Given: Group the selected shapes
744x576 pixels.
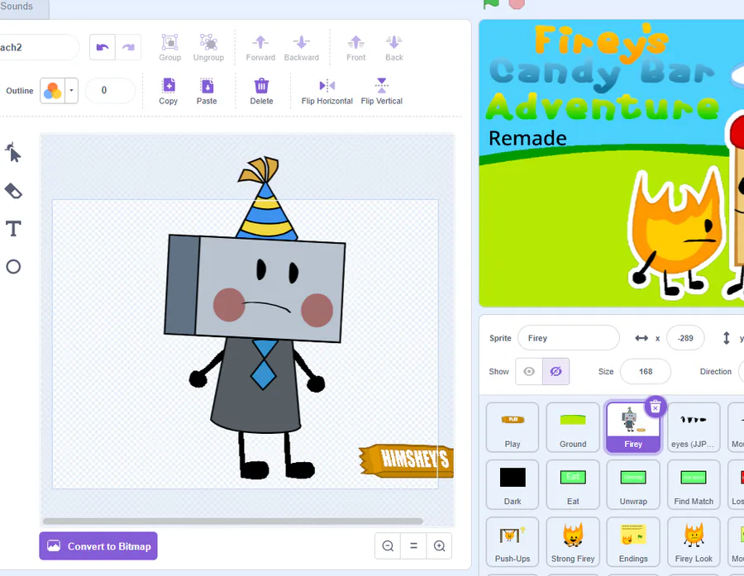Looking at the screenshot, I should tap(169, 48).
